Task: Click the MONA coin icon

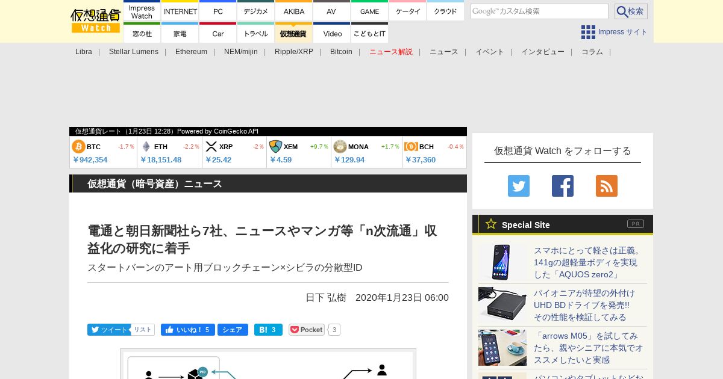Action: point(340,147)
